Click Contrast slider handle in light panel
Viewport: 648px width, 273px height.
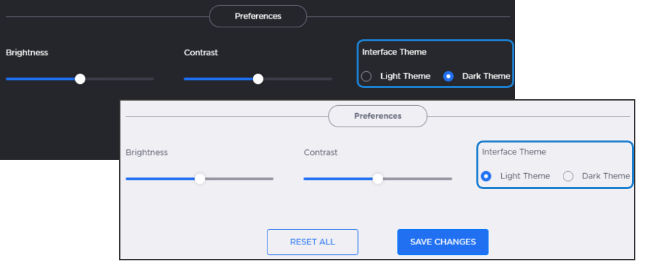click(378, 178)
